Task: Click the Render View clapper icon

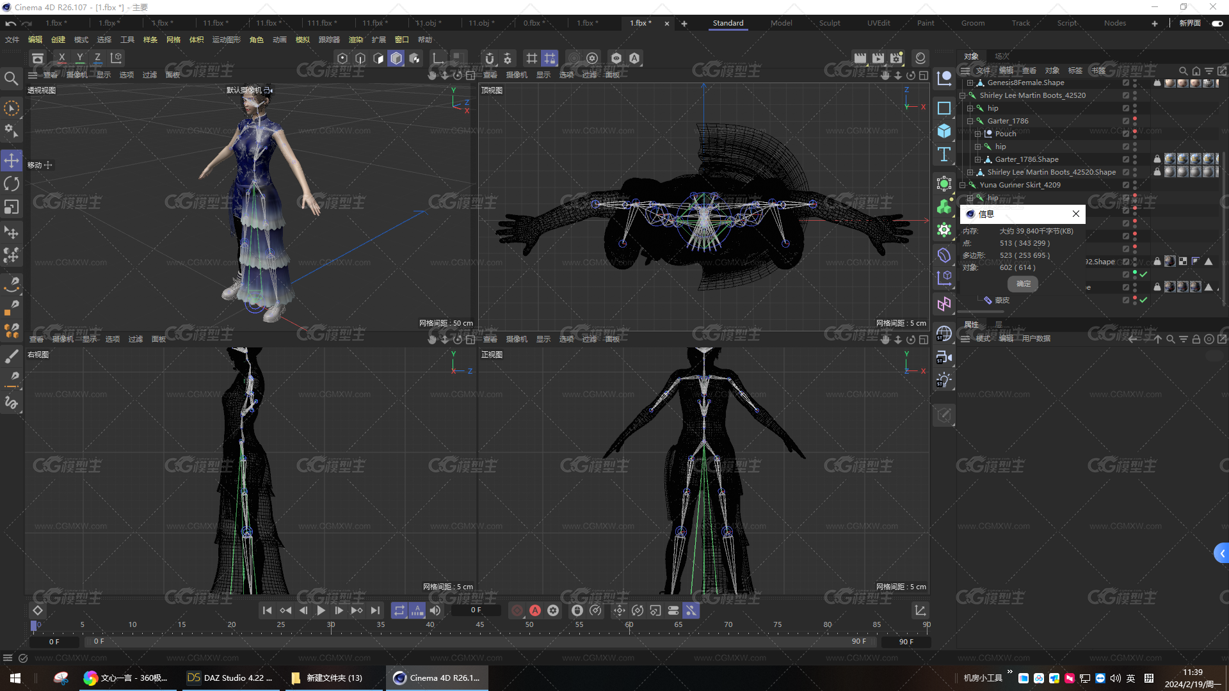Action: click(x=860, y=58)
